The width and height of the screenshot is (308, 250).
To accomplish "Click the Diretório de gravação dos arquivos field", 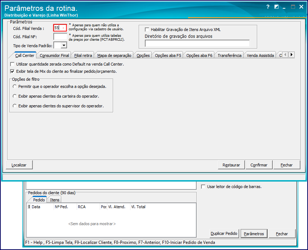I will tap(197, 43).
